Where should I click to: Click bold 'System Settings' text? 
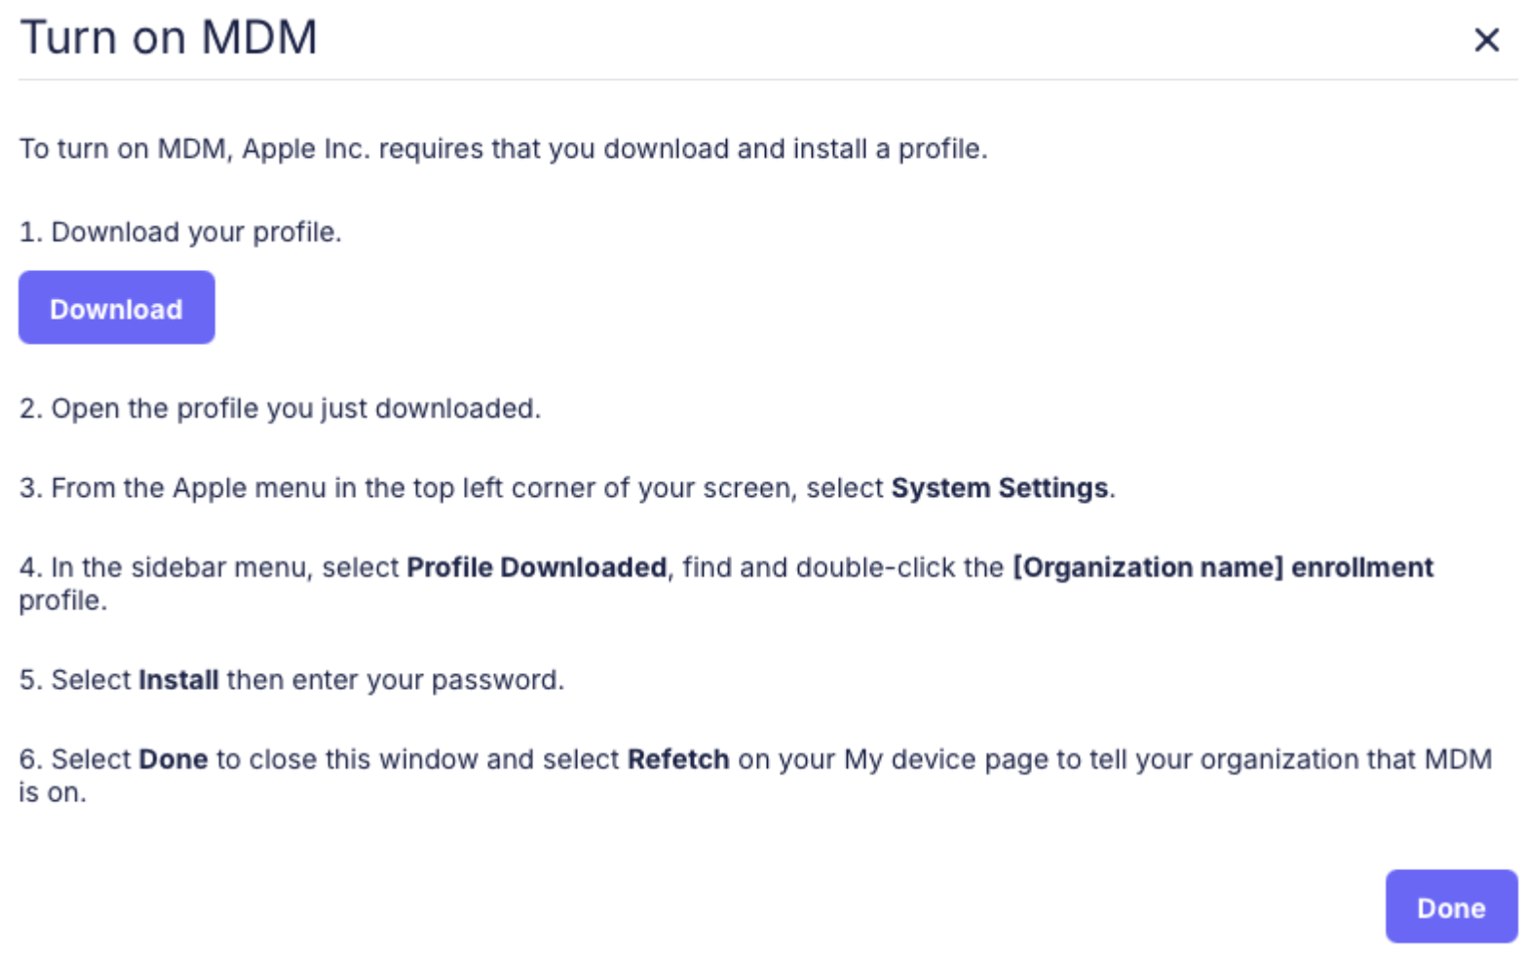tap(1000, 487)
